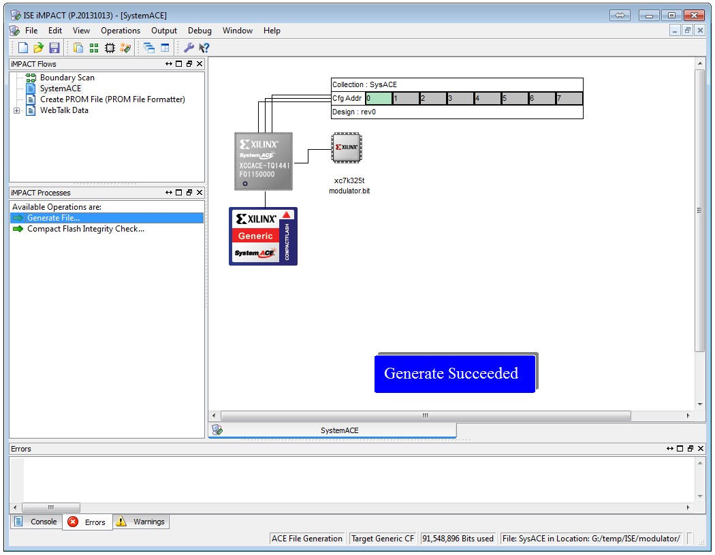Screen dimensions: 715x555
Task: Maximize the iMPACT Flows panel
Action: coord(178,64)
